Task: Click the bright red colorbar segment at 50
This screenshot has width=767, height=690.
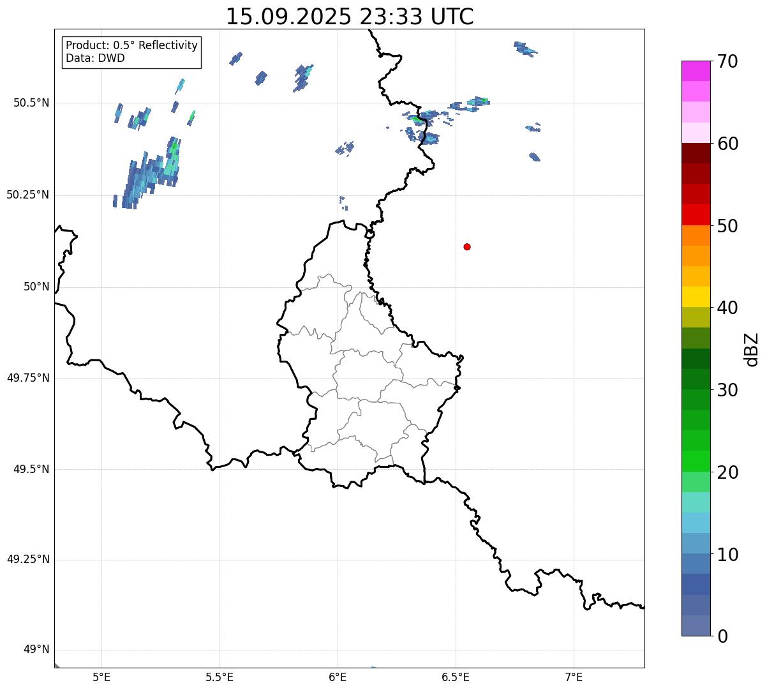Action: [696, 214]
